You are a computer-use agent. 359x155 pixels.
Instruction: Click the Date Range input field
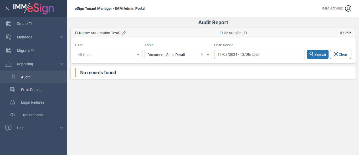click(x=259, y=54)
